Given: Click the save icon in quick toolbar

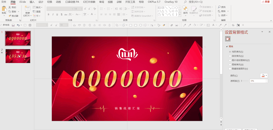Looking at the screenshot, I should (13, 25).
